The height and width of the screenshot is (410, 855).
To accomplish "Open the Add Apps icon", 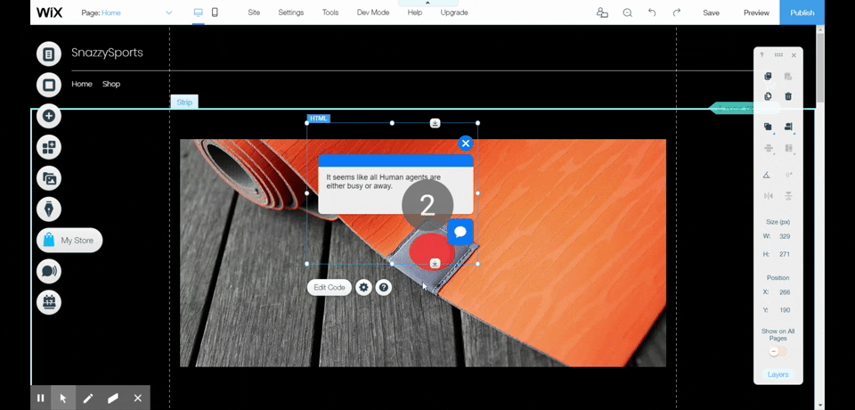I will coord(48,147).
